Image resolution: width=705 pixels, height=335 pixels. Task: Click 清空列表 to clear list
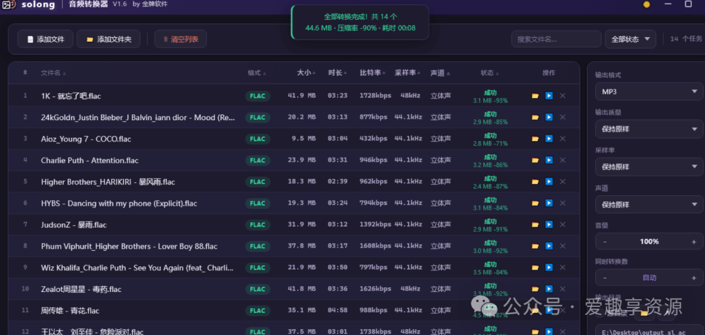pos(180,39)
